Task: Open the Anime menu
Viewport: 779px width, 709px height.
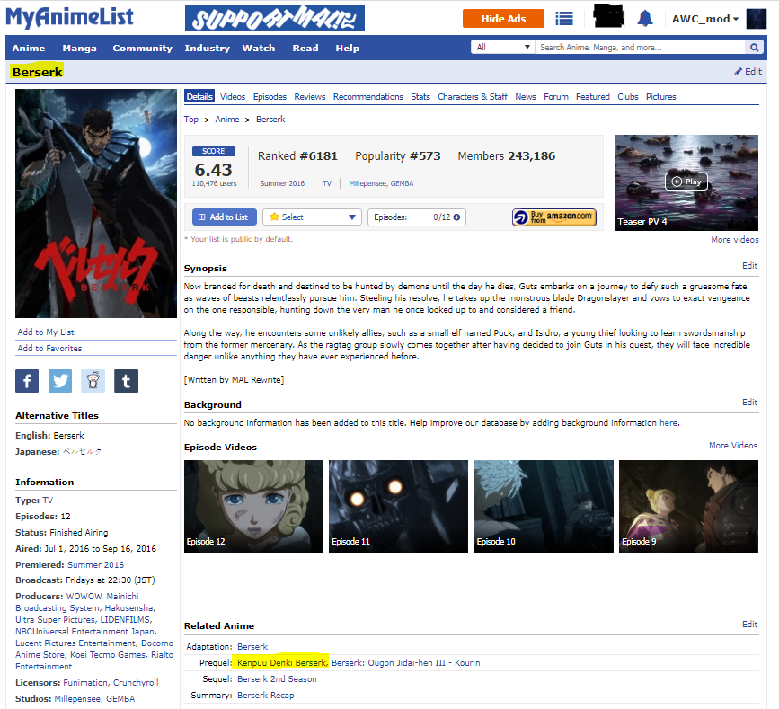Action: (x=29, y=49)
